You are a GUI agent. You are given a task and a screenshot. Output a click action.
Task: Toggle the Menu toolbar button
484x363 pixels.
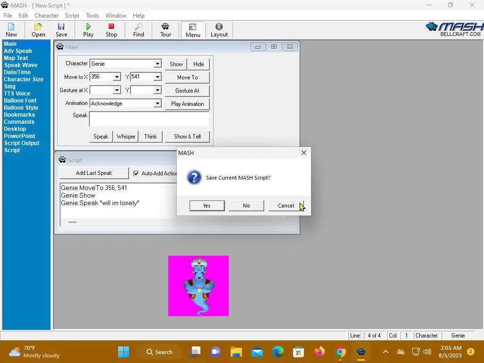(x=193, y=30)
